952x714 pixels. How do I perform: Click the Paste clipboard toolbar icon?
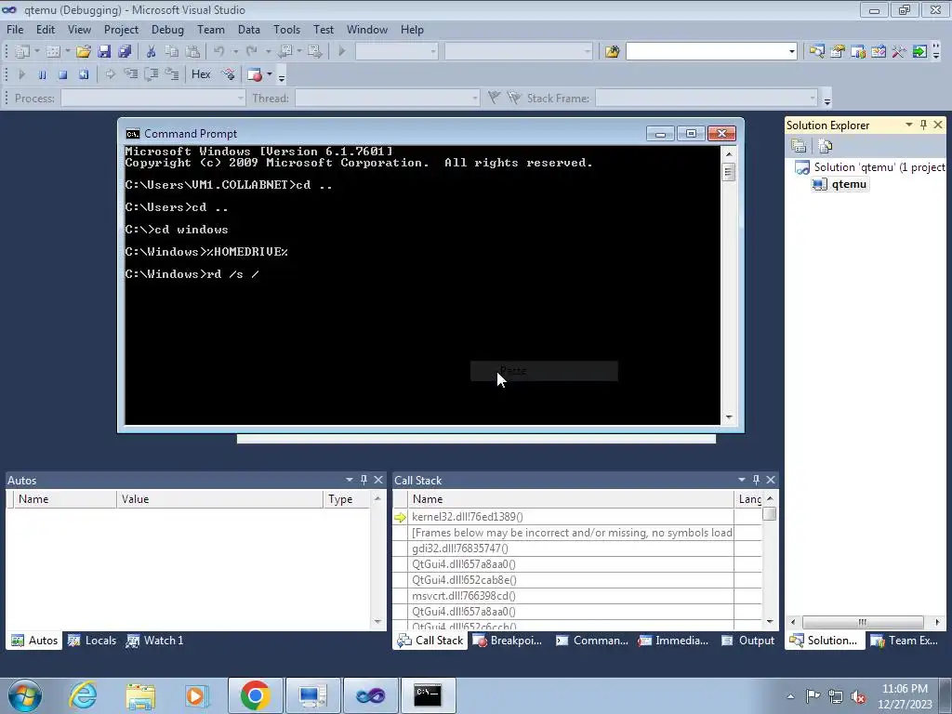click(x=192, y=52)
